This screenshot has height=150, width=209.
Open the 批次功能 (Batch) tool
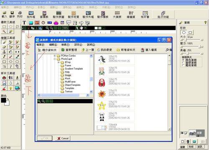(163, 15)
